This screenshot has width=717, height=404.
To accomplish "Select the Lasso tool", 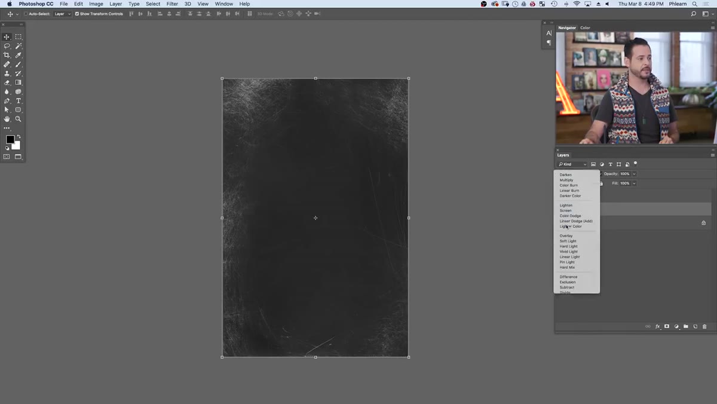I will coord(7,46).
